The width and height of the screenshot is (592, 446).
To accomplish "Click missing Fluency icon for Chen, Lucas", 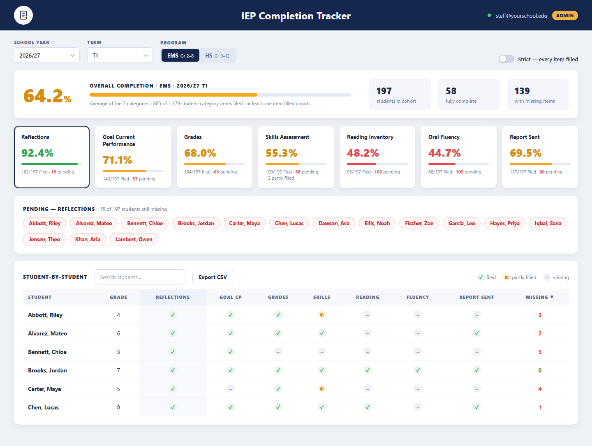I will [x=418, y=407].
